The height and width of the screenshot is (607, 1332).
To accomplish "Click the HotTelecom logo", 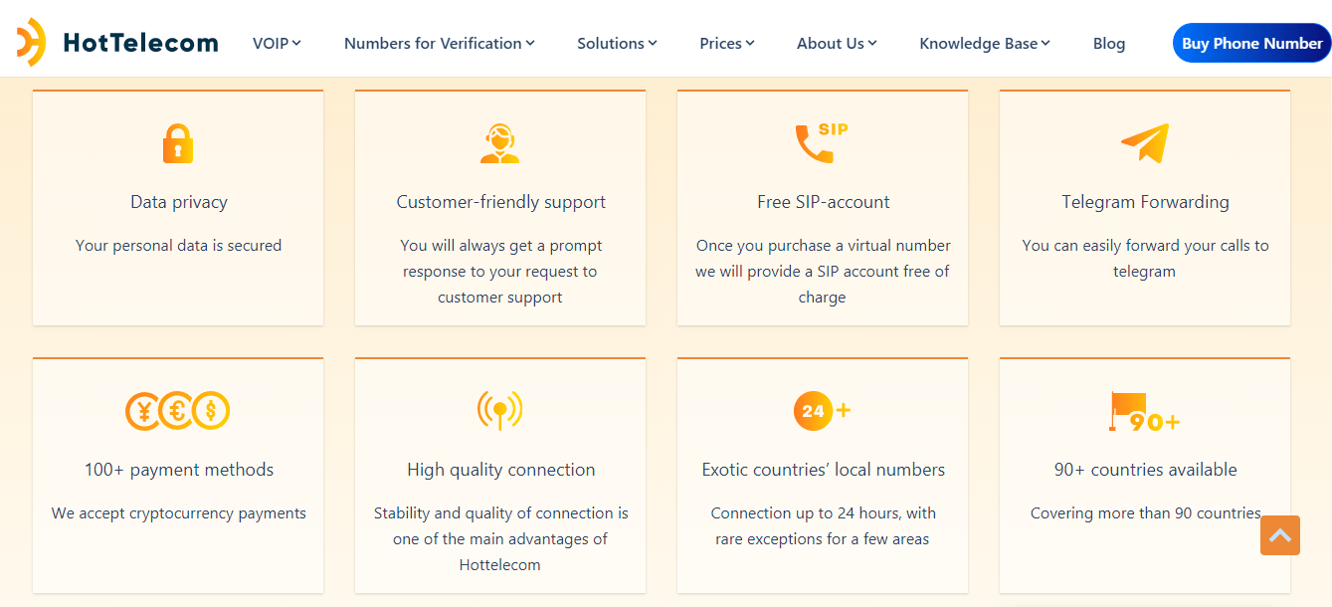I will point(118,42).
